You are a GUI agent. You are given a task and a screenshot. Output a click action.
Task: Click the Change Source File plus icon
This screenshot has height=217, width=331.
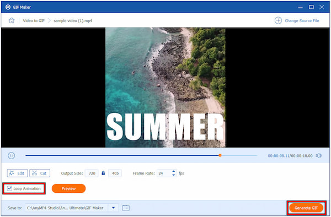tap(278, 20)
